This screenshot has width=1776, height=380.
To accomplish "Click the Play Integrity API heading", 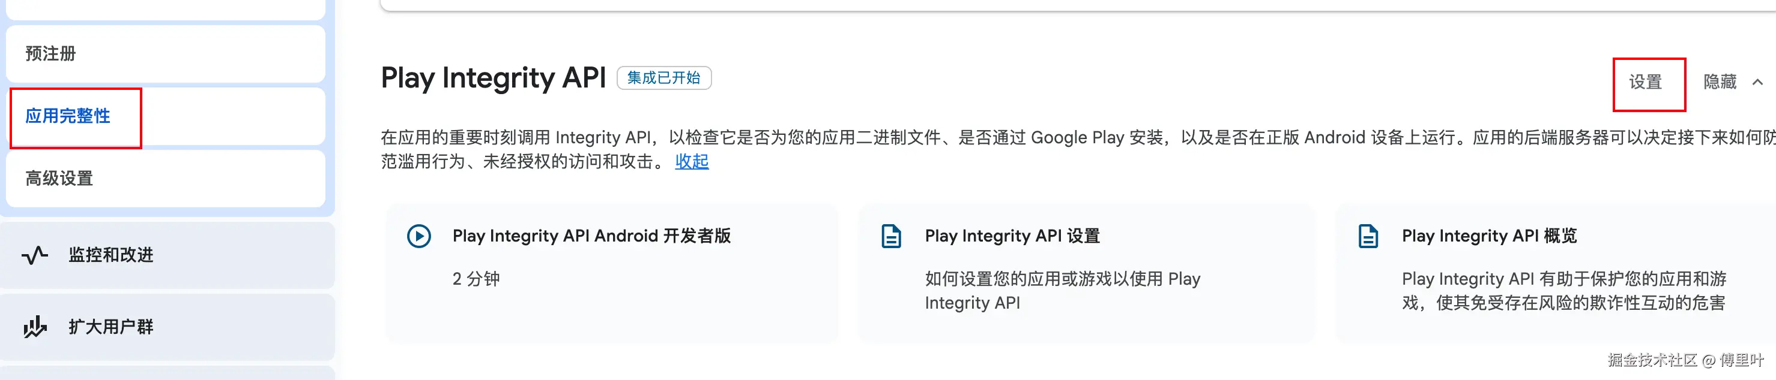I will [493, 78].
